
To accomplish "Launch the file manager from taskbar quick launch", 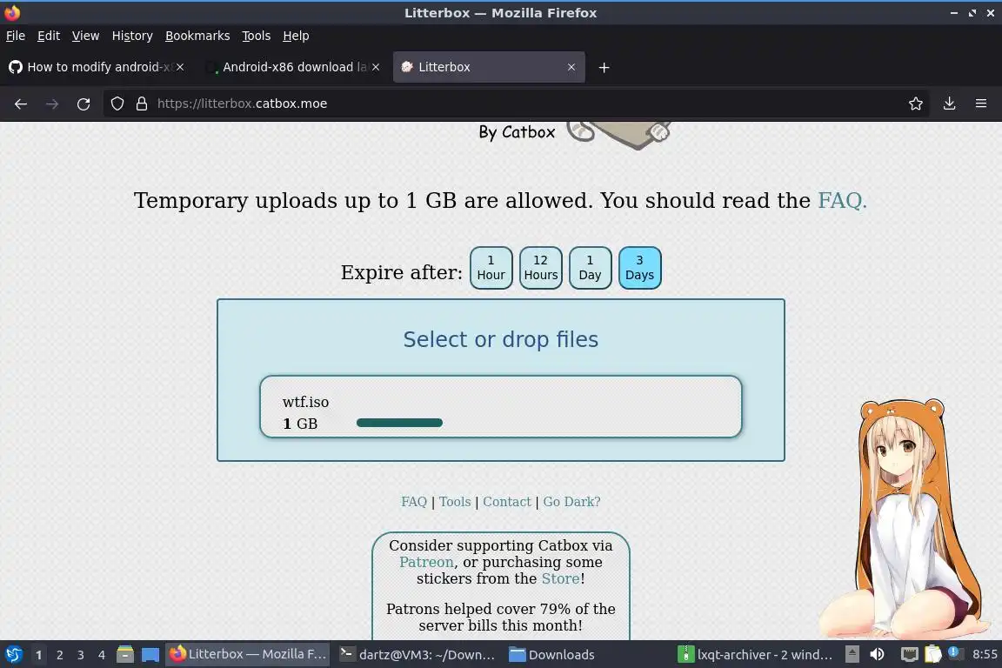I will (125, 655).
